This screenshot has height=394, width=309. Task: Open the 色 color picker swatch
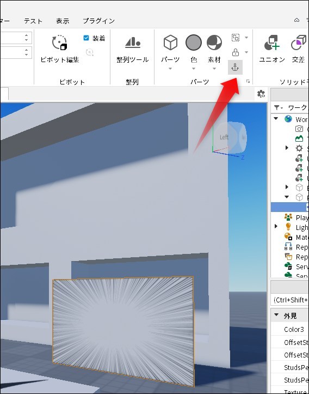(x=193, y=42)
